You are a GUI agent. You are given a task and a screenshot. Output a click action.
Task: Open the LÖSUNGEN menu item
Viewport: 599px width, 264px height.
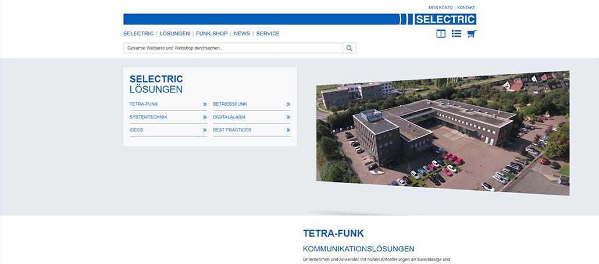(x=174, y=34)
